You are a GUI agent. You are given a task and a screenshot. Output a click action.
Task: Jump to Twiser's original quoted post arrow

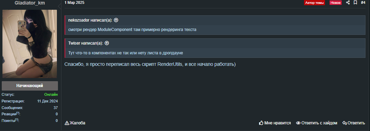pyautogui.click(x=107, y=43)
